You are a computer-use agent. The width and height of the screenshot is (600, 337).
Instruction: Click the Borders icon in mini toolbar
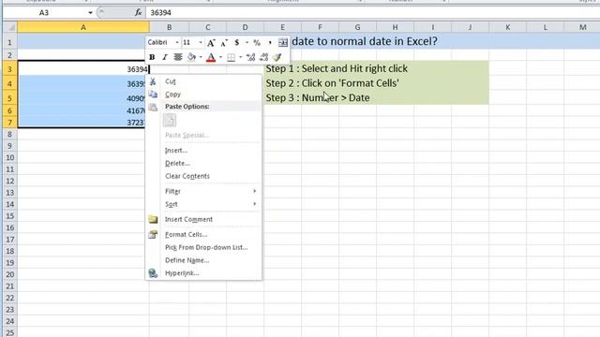(232, 57)
